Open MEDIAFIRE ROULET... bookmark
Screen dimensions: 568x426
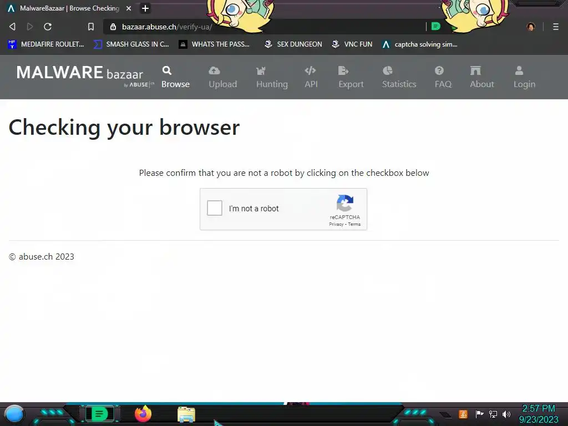[46, 44]
